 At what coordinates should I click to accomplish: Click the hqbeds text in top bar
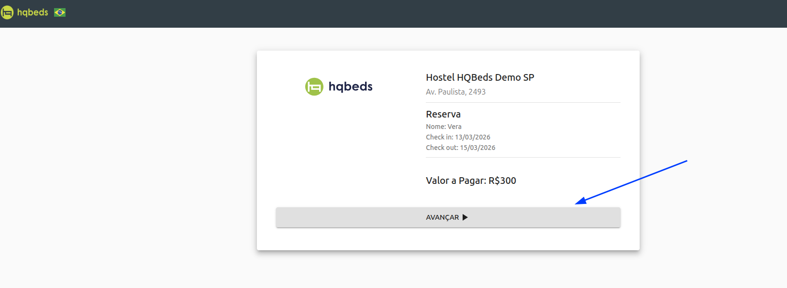coord(33,12)
